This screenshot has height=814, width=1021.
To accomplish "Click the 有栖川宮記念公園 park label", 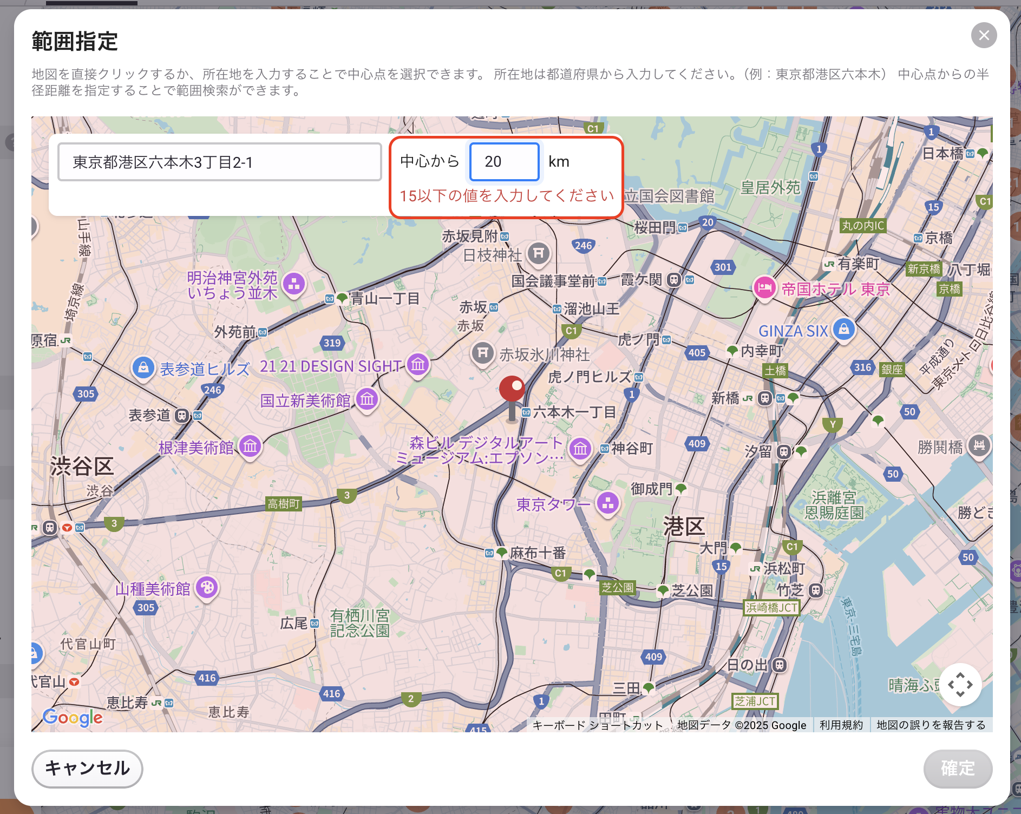I will click(x=359, y=623).
